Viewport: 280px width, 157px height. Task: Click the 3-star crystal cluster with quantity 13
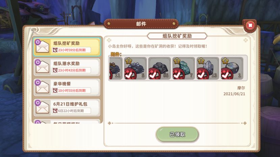(208, 68)
